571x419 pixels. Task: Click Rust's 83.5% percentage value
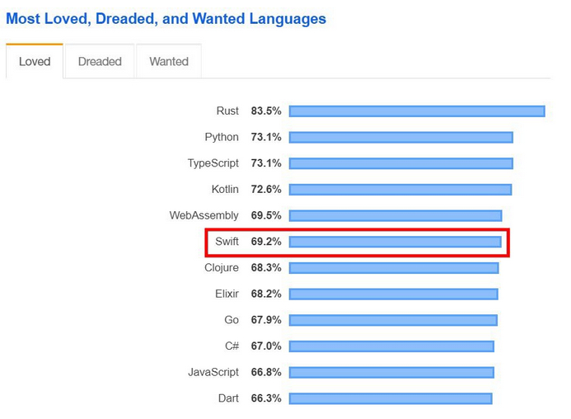pos(266,111)
